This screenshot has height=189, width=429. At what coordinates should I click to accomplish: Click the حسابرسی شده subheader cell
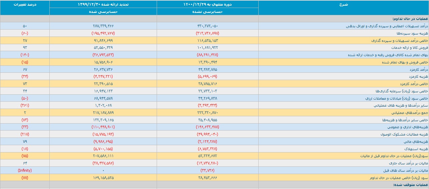(x=103, y=11)
